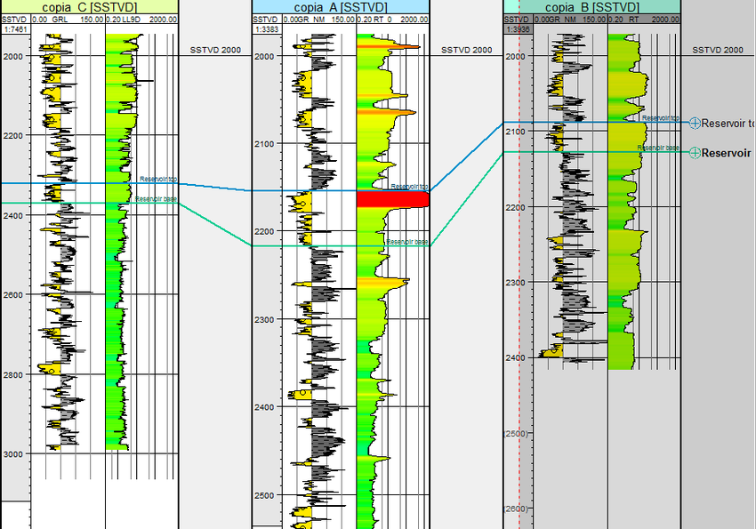Click the Reservoir base marker circle icon
756x529 pixels.
click(x=695, y=153)
